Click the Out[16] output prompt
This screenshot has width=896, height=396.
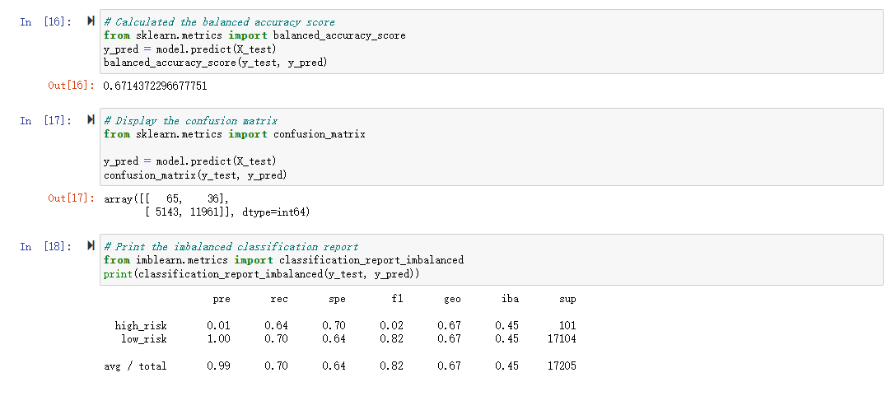click(x=72, y=86)
